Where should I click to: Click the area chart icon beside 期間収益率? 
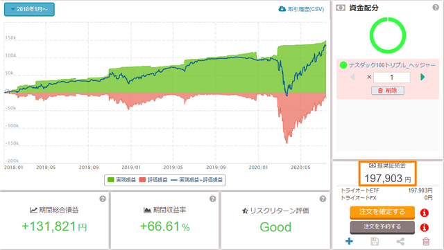147,210
